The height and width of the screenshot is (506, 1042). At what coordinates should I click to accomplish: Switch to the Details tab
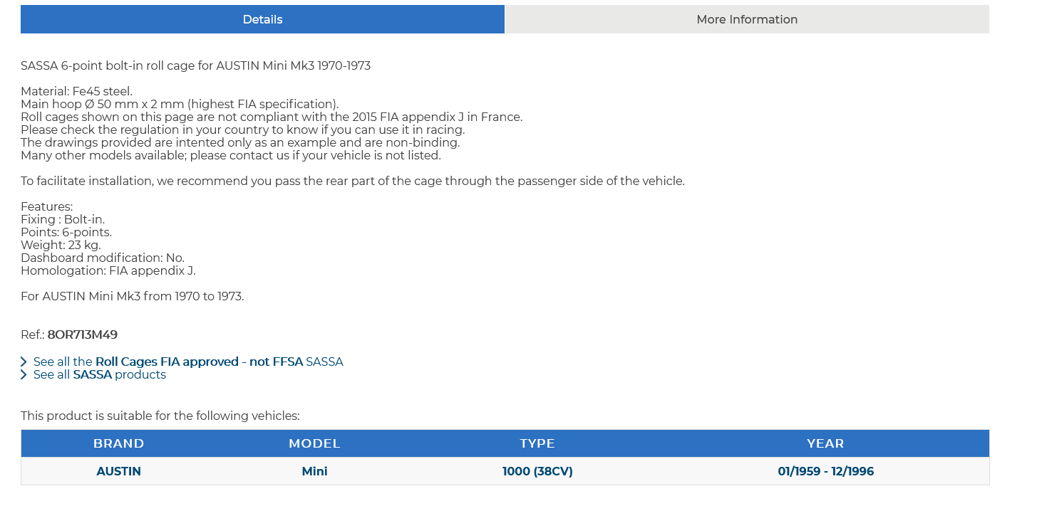point(262,19)
